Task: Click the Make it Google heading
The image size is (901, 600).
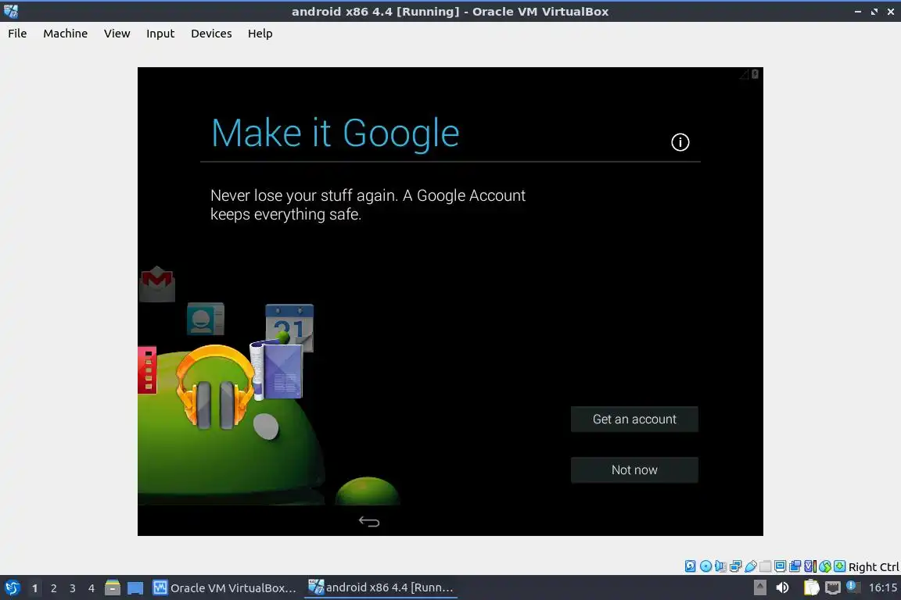Action: tap(335, 134)
